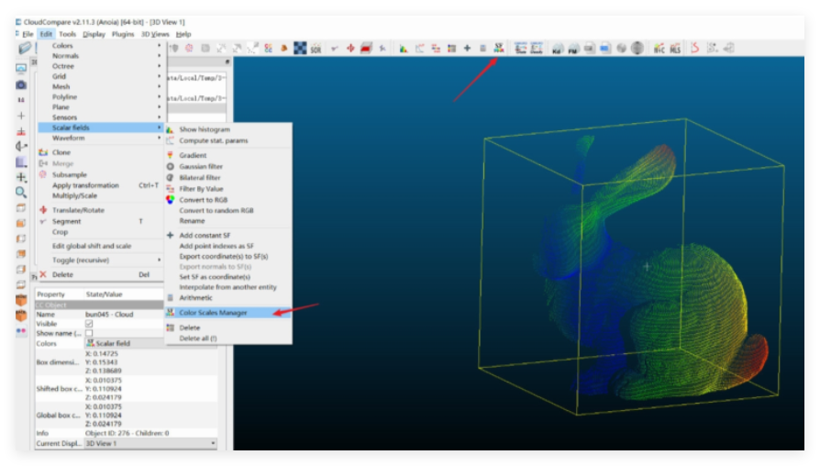The height and width of the screenshot is (466, 820).
Task: Click the histogram toolbar icon
Action: tap(404, 49)
